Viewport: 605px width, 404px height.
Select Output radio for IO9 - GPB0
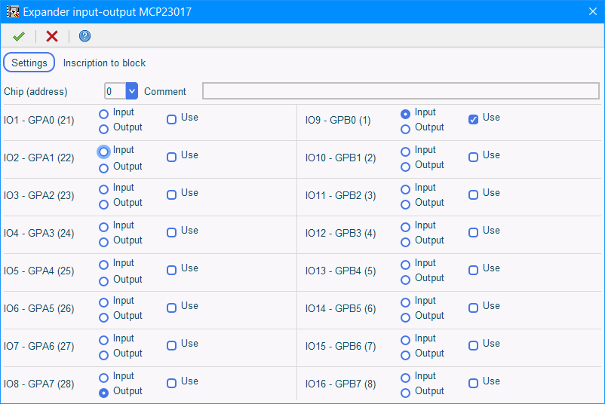pyautogui.click(x=406, y=129)
